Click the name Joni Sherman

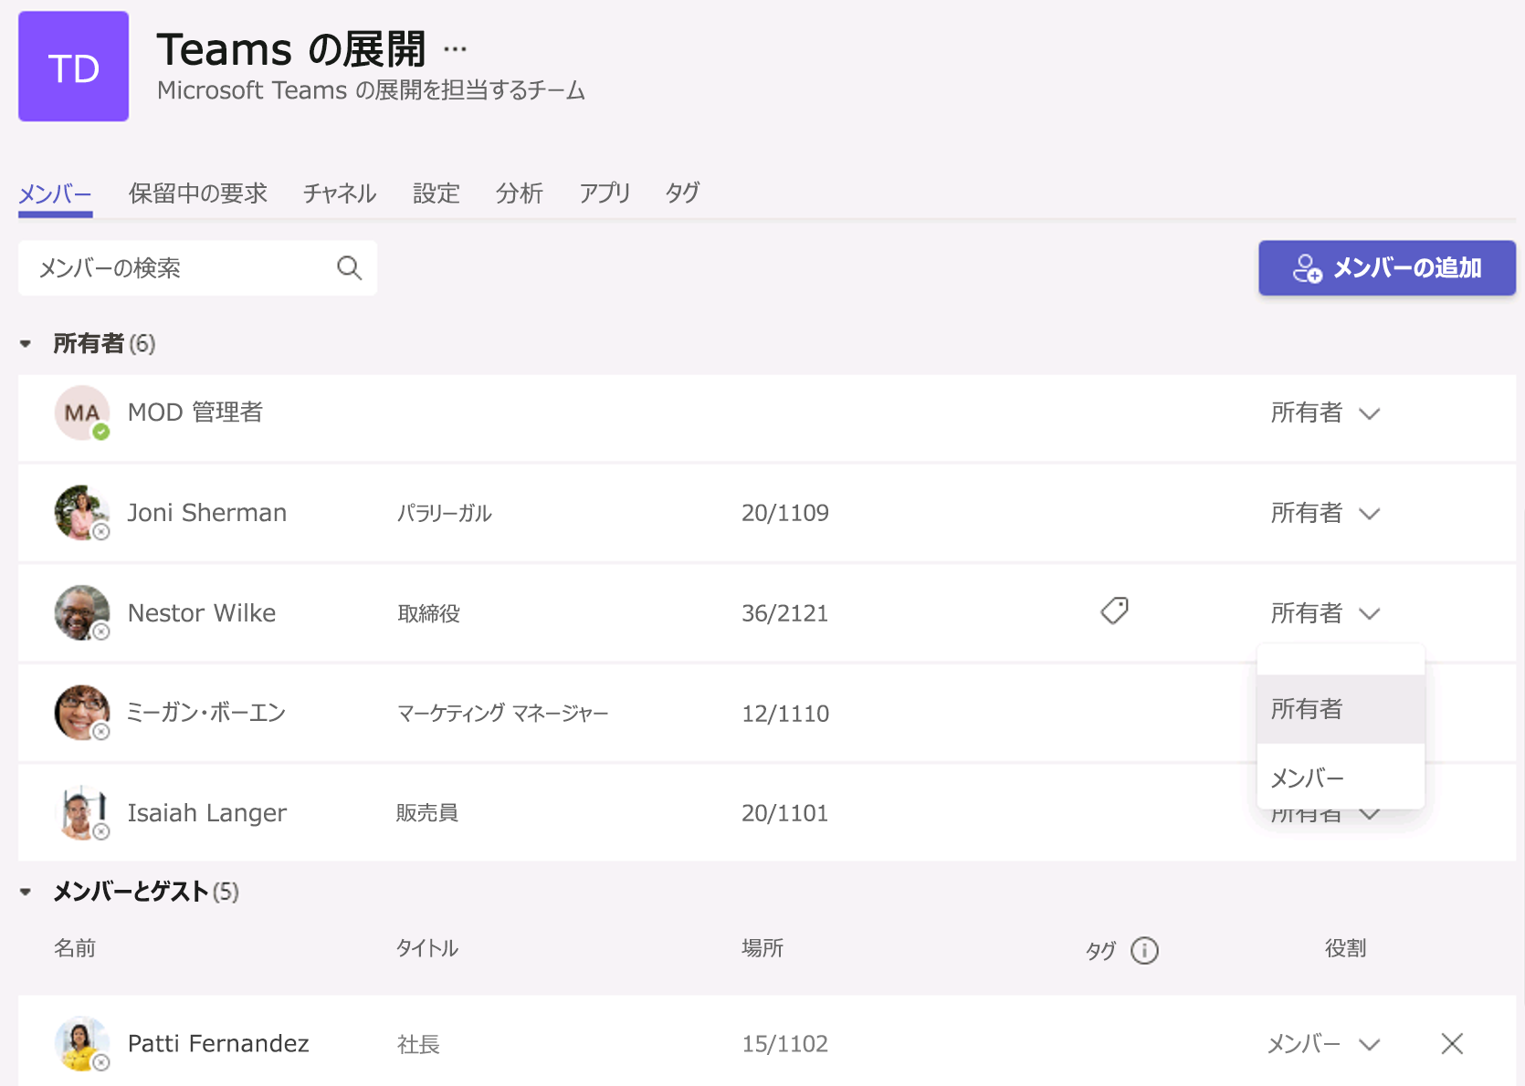pyautogui.click(x=207, y=513)
